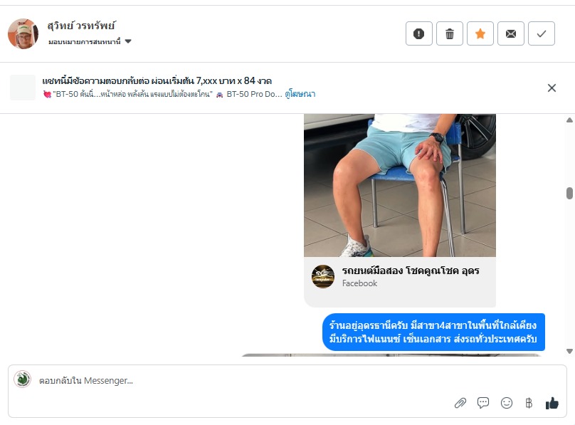
Task: Click the scroll up arrow in chat
Action: coord(569,120)
